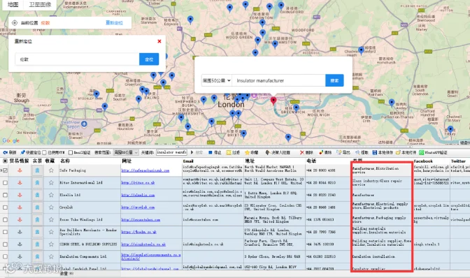This screenshot has width=470, height=278.
Task: Click the 快速定位 quick locate pin icon
Action: [22, 152]
